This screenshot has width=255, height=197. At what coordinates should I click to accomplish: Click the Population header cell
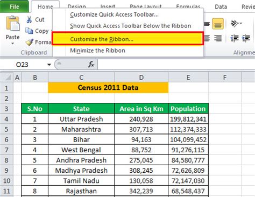coord(188,109)
